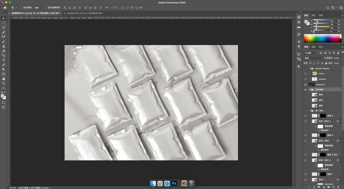
Task: Open Safari from the Dock
Action: pyautogui.click(x=167, y=183)
